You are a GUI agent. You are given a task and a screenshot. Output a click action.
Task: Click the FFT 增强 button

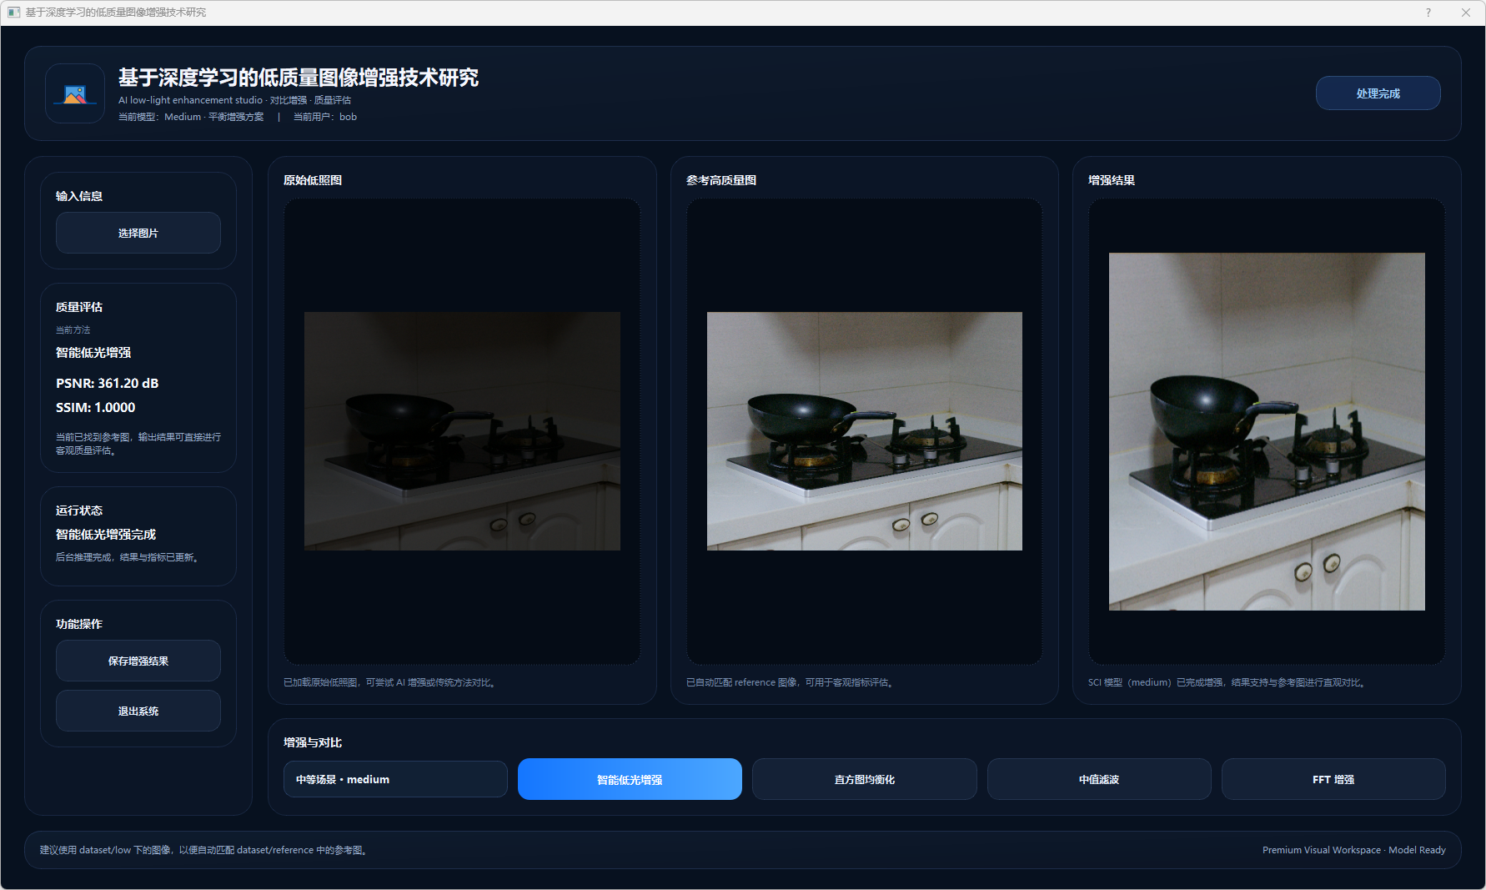(x=1333, y=779)
